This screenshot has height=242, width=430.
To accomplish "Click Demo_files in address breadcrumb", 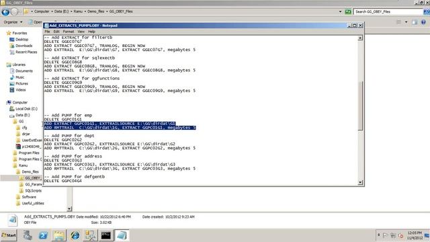I will point(95,11).
